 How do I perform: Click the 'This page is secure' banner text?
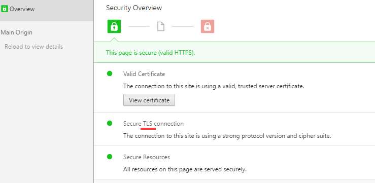coord(150,53)
